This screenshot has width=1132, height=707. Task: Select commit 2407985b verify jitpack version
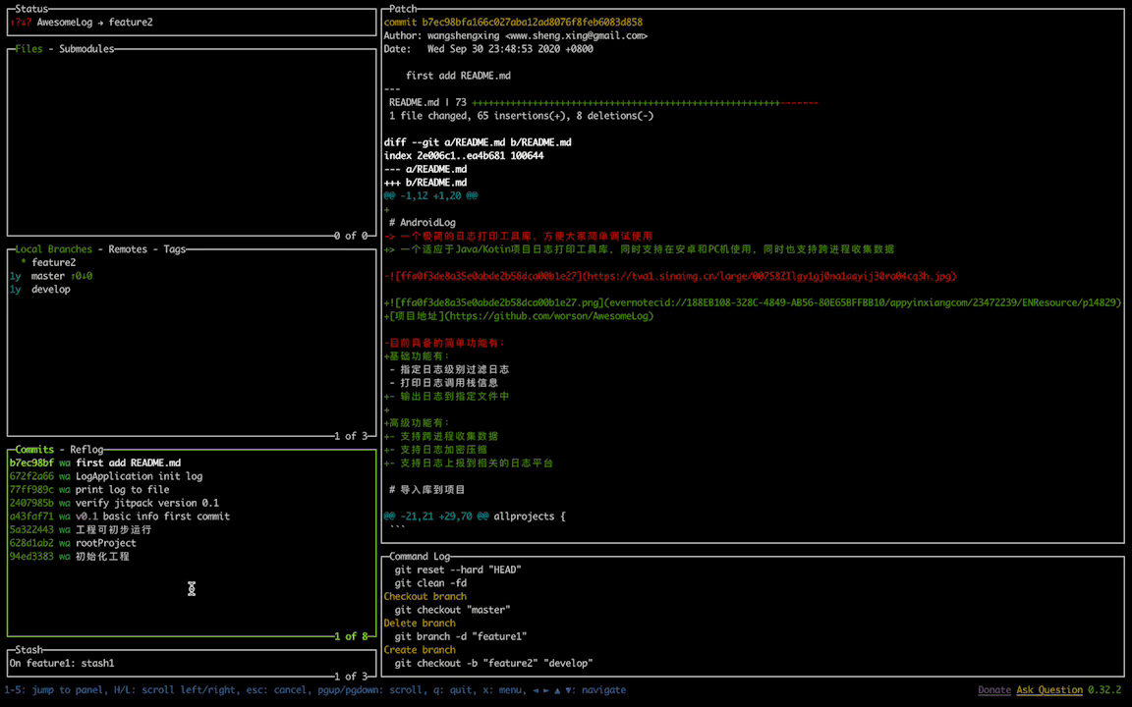click(x=192, y=503)
